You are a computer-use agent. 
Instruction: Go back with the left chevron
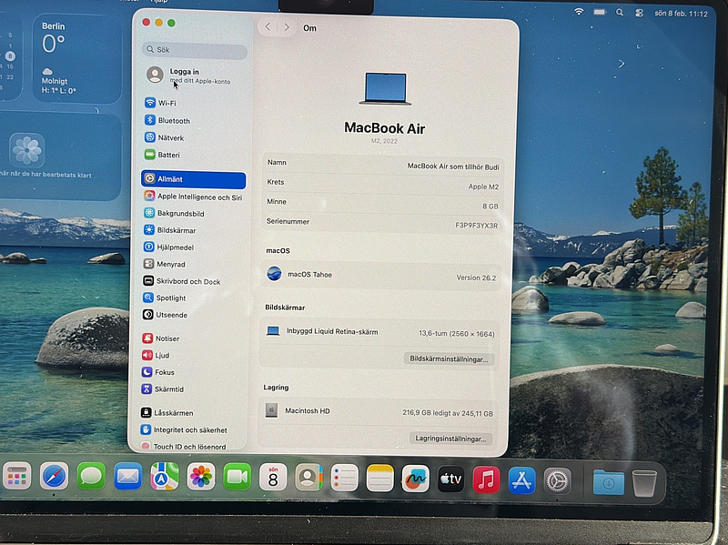coord(268,27)
